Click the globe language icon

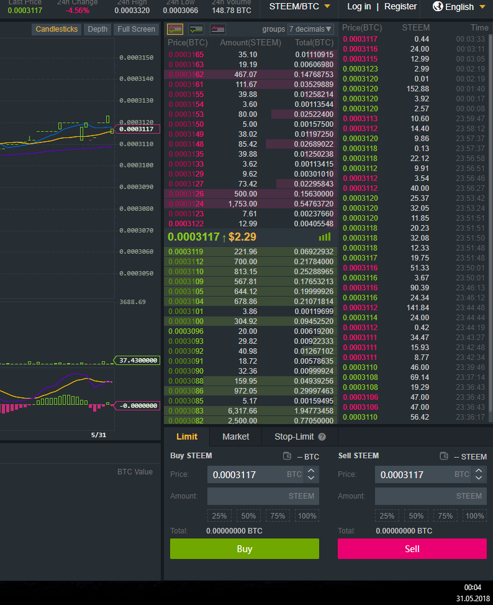coord(438,6)
